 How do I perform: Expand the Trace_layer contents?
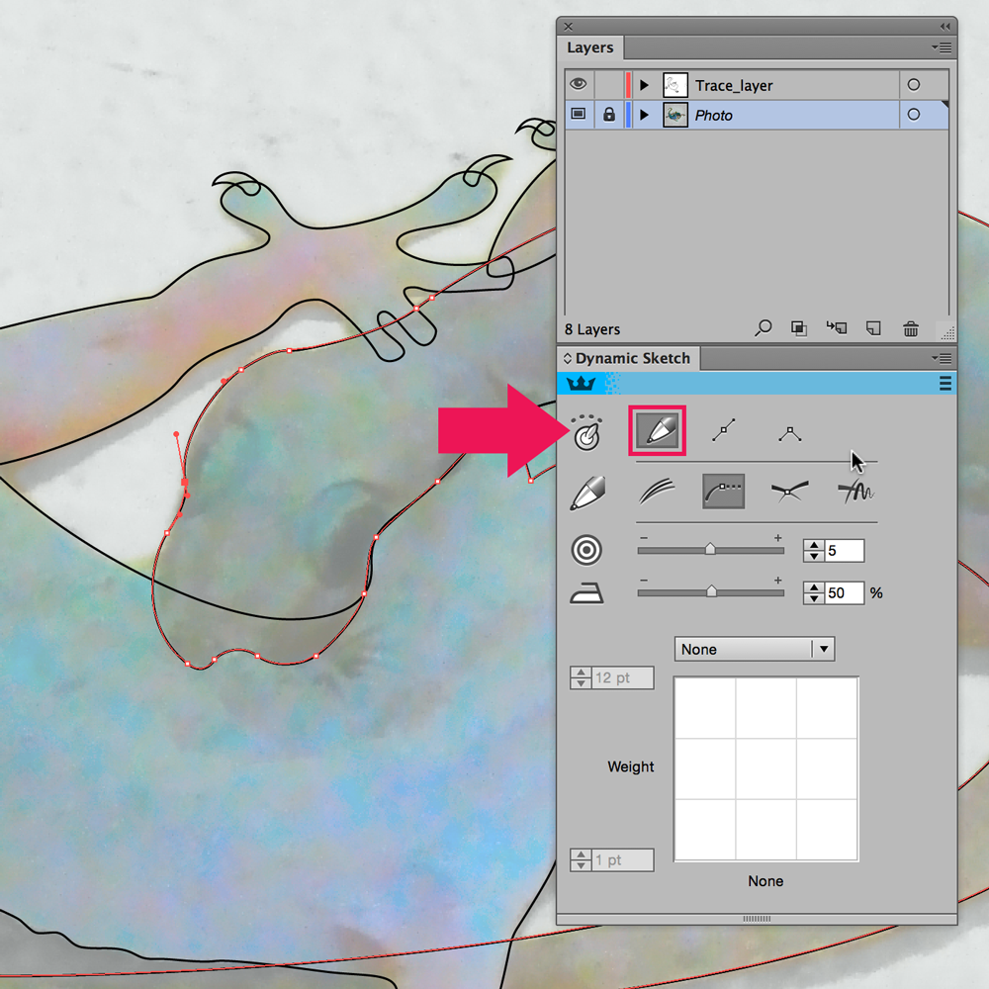tap(644, 84)
